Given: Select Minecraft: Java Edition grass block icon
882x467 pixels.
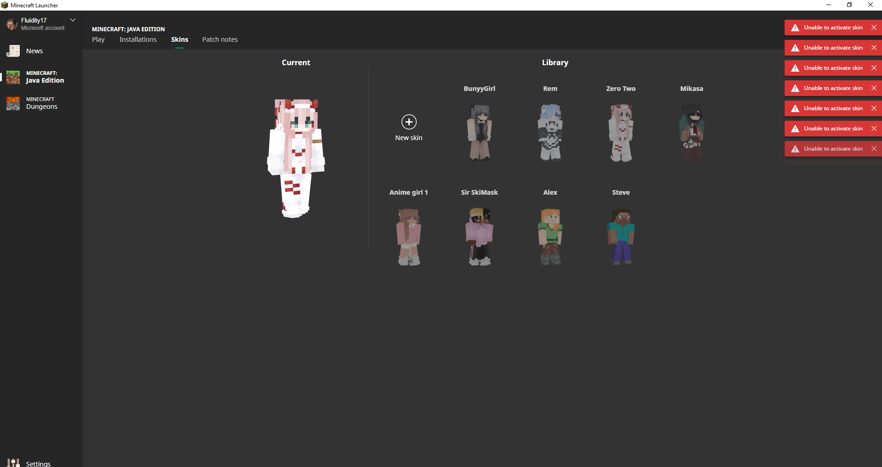Looking at the screenshot, I should [x=13, y=77].
